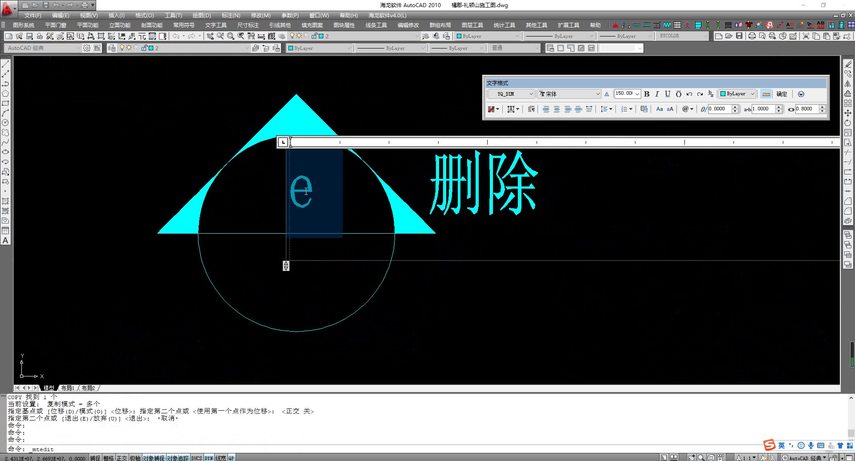Switch to the 布局1 layout tab
Screen dimensions: 855x461
[x=68, y=388]
